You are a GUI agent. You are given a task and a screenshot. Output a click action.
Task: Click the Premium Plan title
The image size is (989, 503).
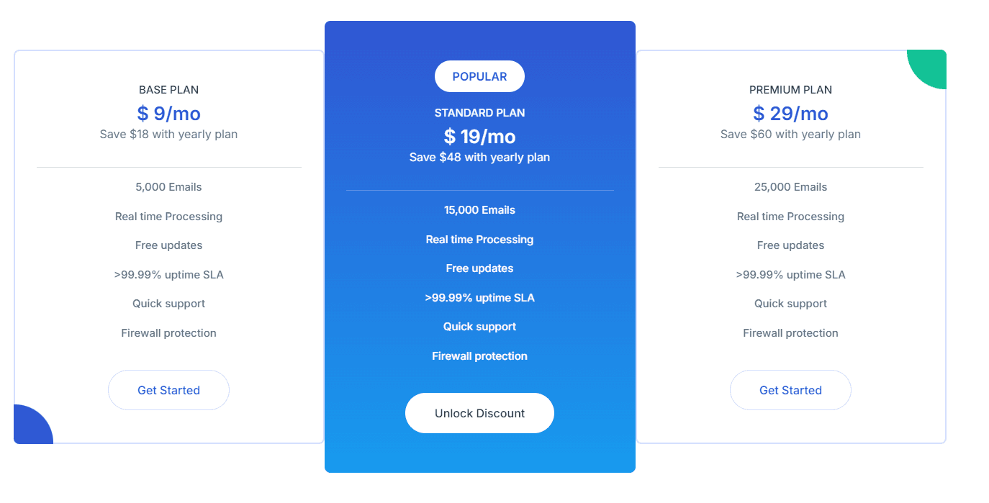pos(790,89)
